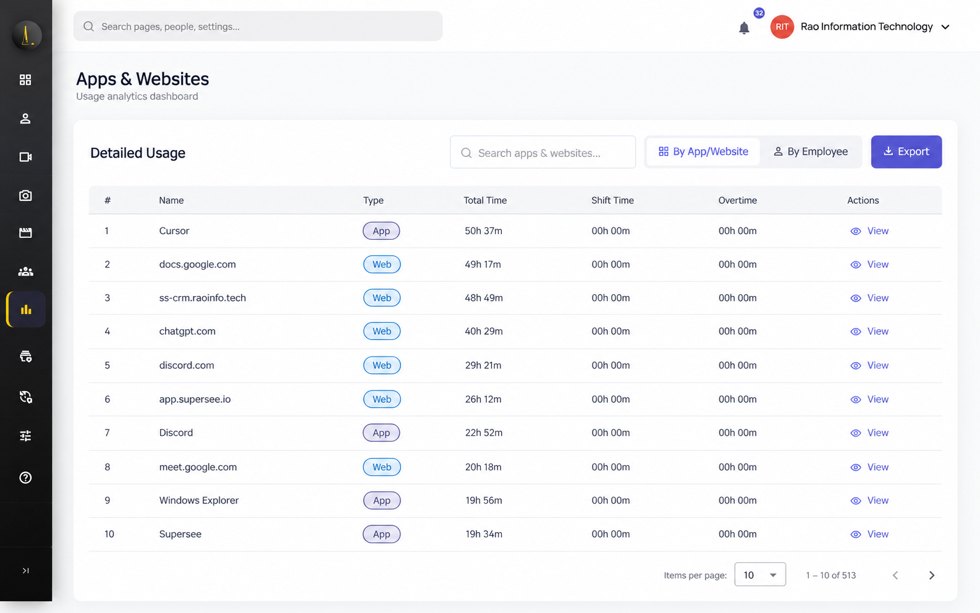Open the refresh-clock history icon in sidebar
This screenshot has width=980, height=613.
click(x=25, y=397)
